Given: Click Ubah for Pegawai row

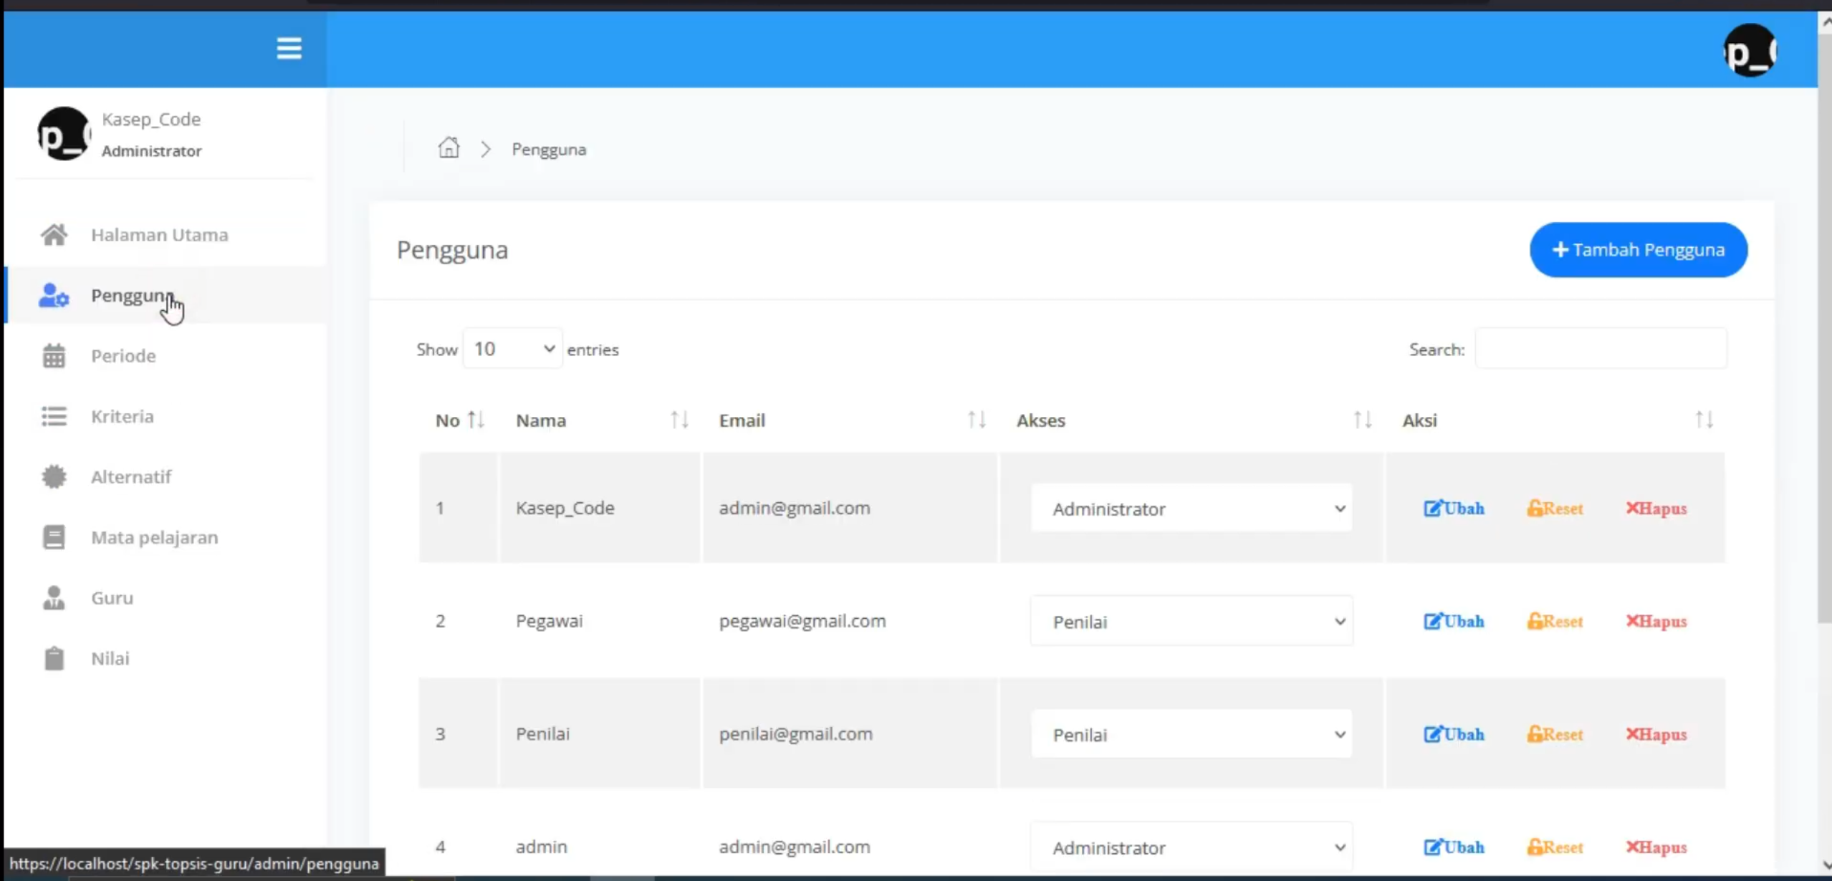Looking at the screenshot, I should [x=1454, y=621].
